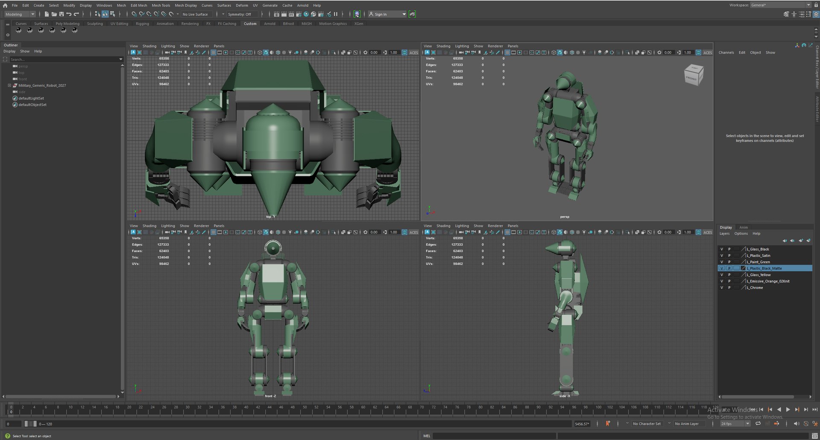Toggle the audio speaker icon
Image resolution: width=820 pixels, height=440 pixels.
796,423
